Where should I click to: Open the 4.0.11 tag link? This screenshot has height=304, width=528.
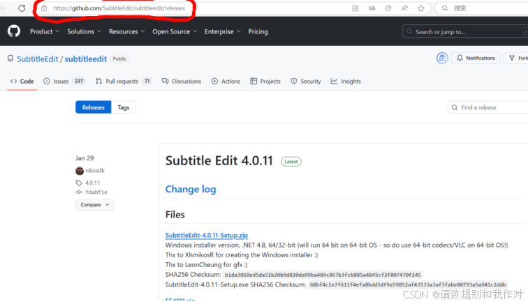[x=92, y=183]
